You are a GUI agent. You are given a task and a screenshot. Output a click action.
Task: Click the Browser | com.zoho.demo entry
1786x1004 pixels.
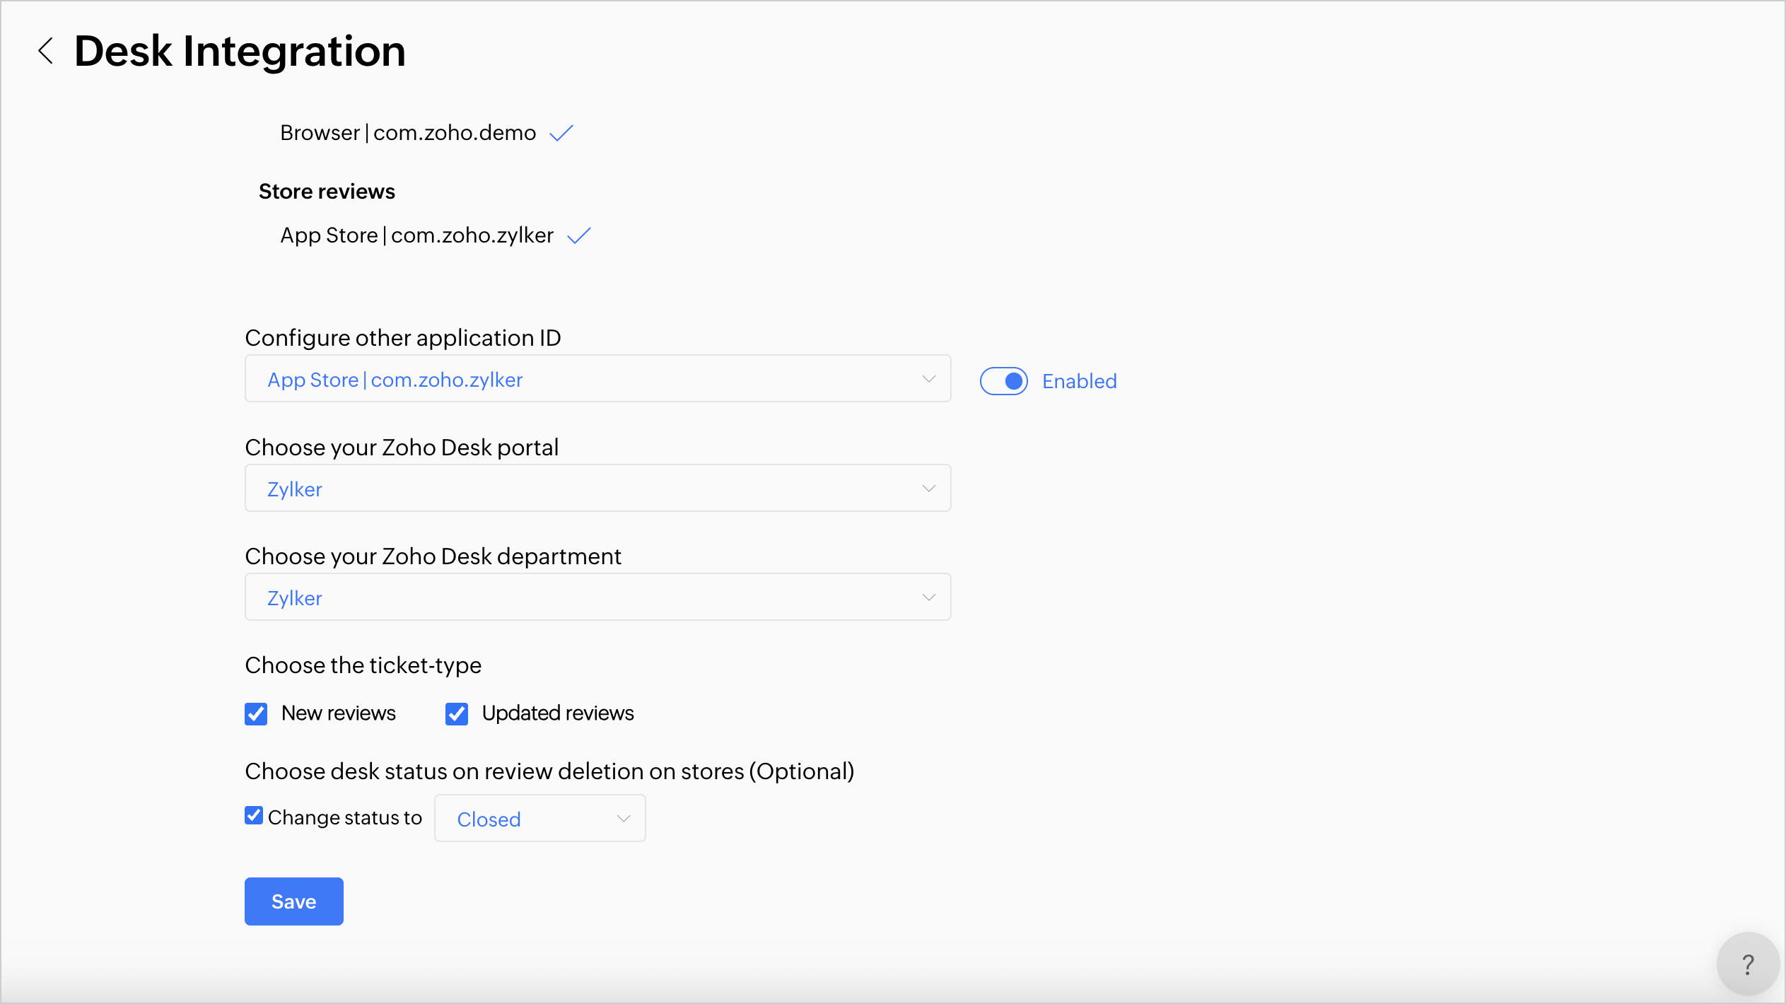tap(408, 133)
